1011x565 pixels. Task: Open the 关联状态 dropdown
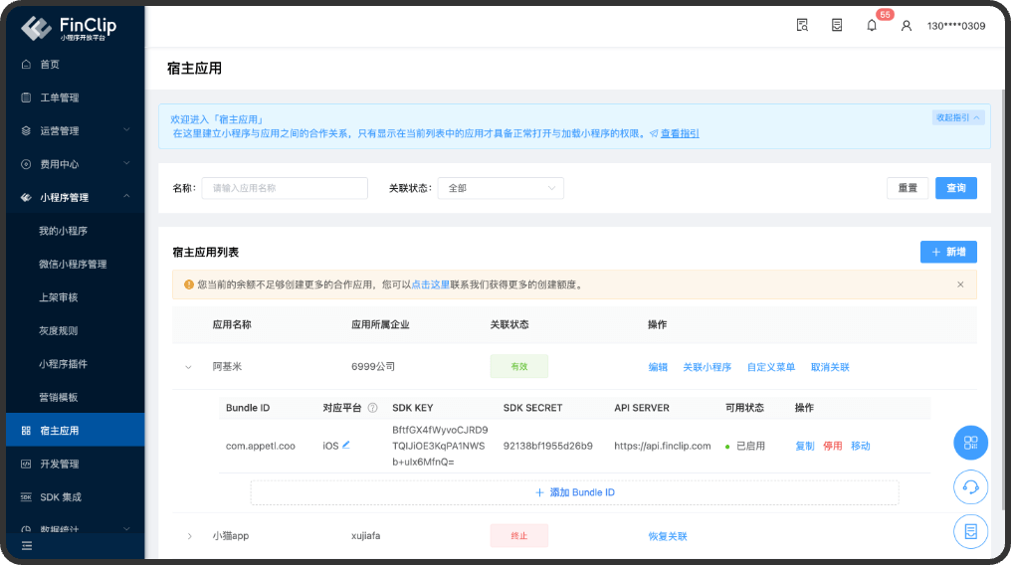[502, 188]
